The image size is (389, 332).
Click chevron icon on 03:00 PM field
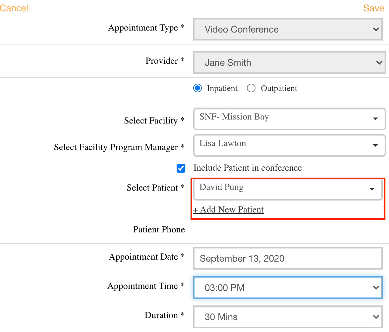(x=376, y=288)
